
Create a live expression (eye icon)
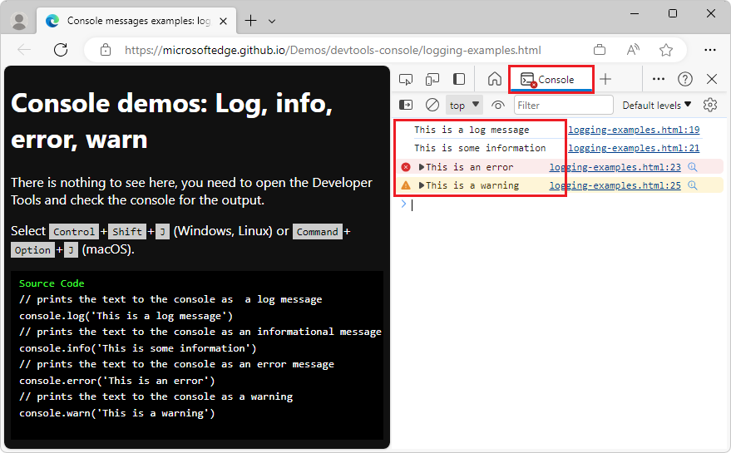[x=498, y=106]
